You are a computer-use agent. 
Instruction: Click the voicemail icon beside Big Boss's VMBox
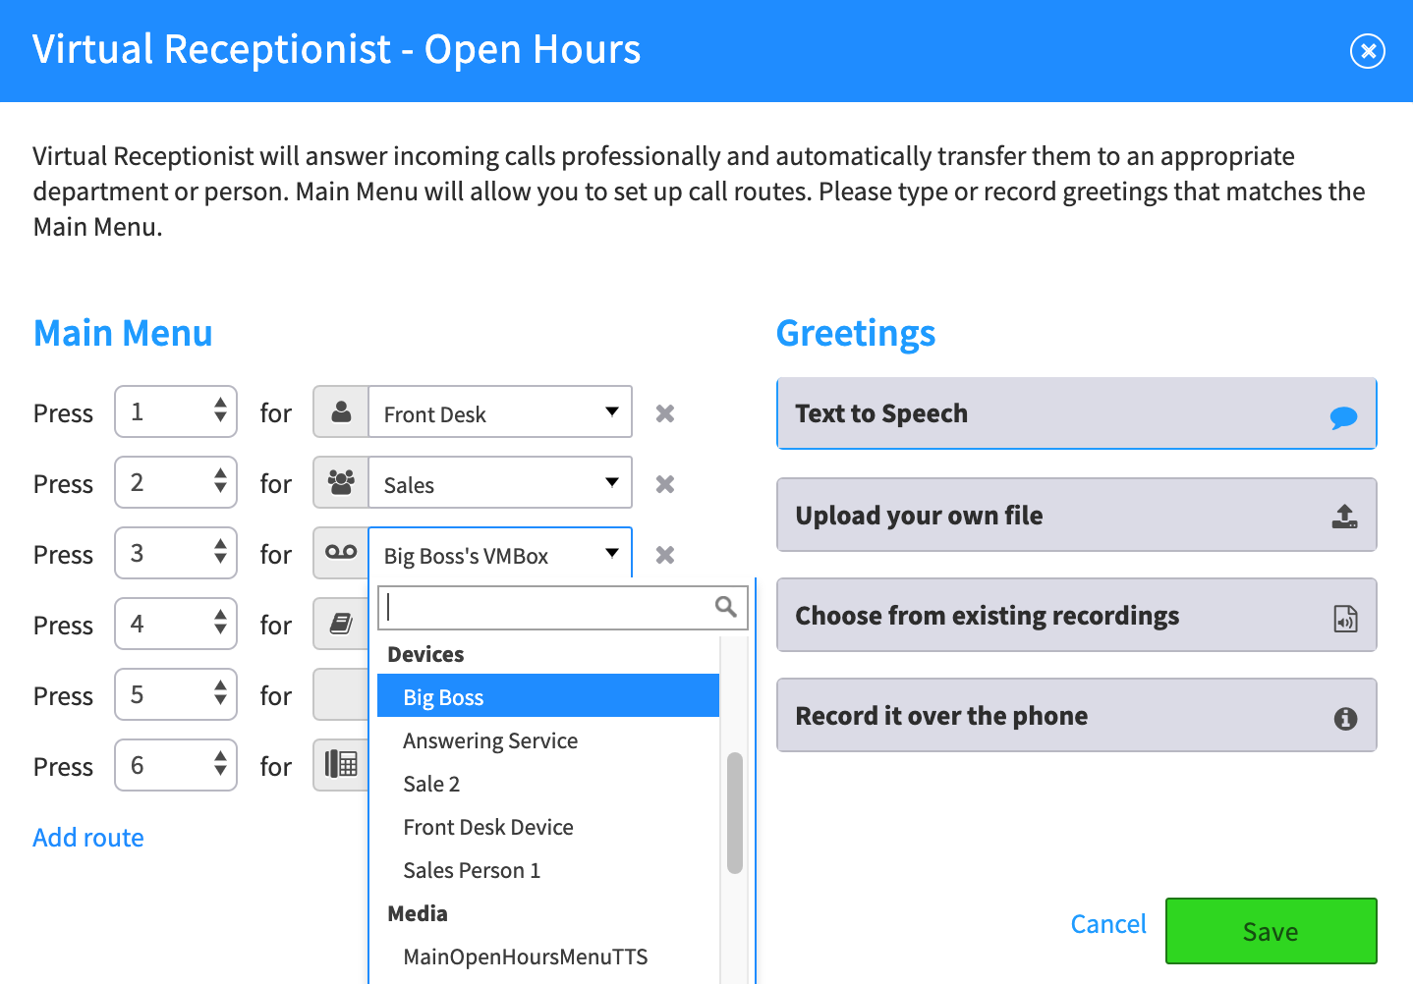[x=341, y=553]
